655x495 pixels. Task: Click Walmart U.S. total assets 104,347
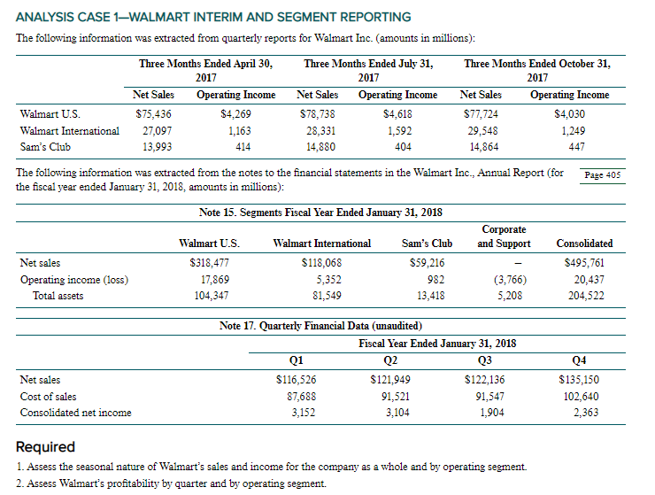(212, 296)
